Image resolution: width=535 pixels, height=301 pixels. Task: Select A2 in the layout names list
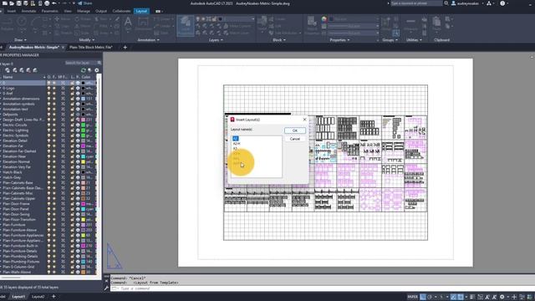coord(235,139)
